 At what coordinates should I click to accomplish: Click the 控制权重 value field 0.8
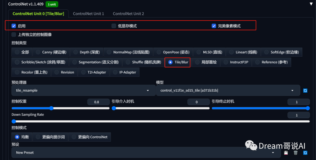click(98, 102)
